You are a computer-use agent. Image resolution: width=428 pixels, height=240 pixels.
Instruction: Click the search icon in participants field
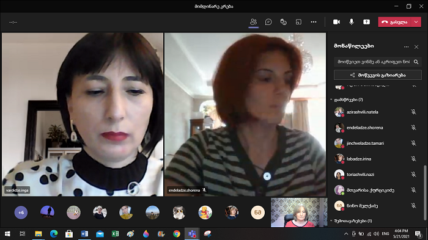pos(416,62)
